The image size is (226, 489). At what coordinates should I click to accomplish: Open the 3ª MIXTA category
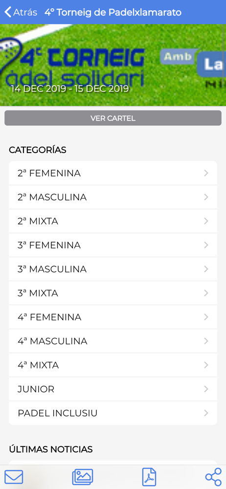pos(113,293)
